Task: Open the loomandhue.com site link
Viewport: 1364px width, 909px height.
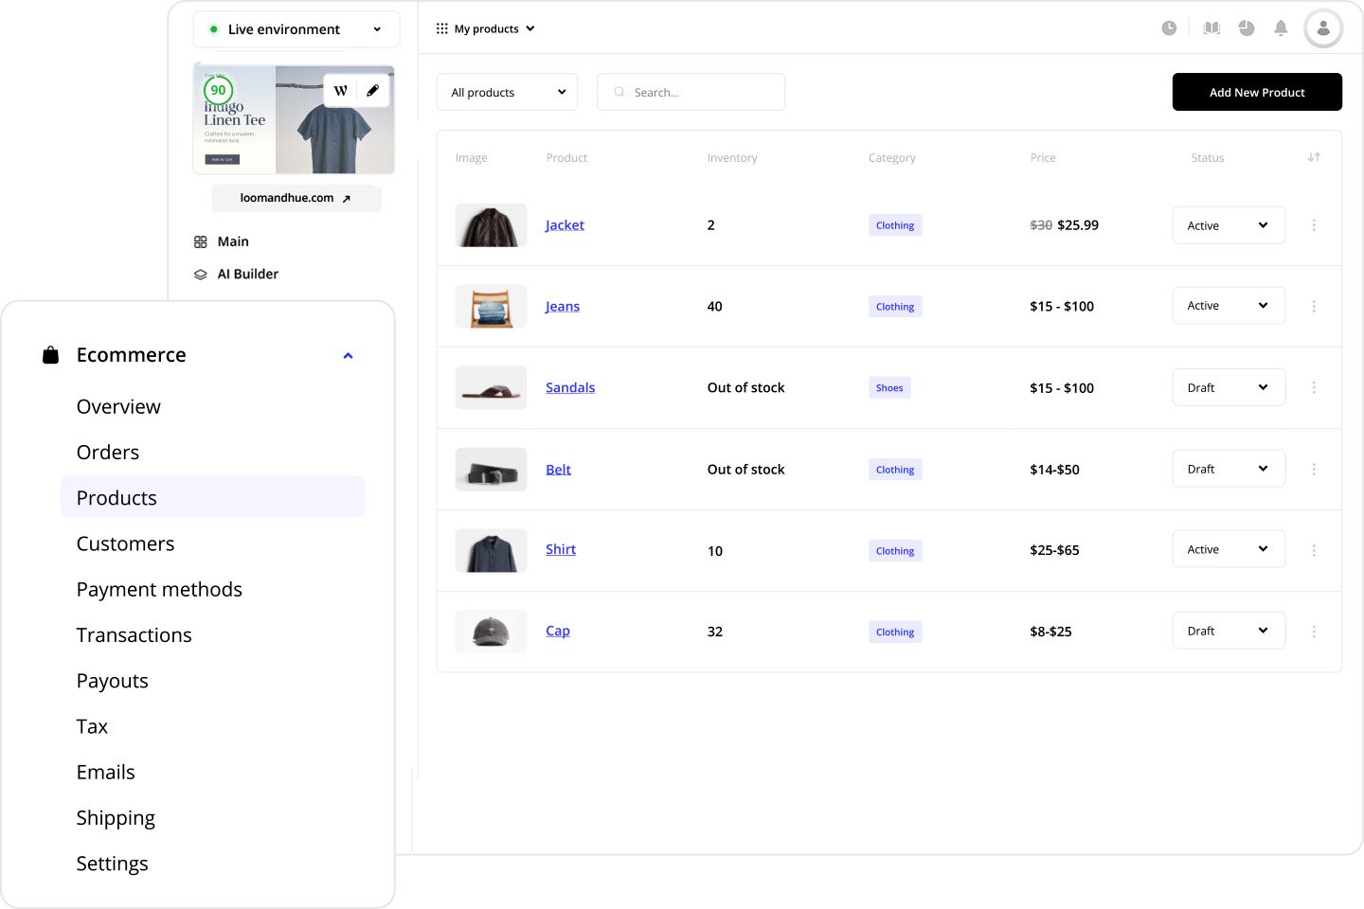Action: point(296,198)
